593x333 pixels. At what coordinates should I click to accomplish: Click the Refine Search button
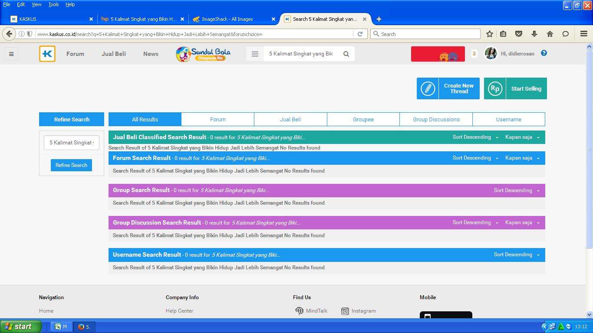pyautogui.click(x=71, y=165)
